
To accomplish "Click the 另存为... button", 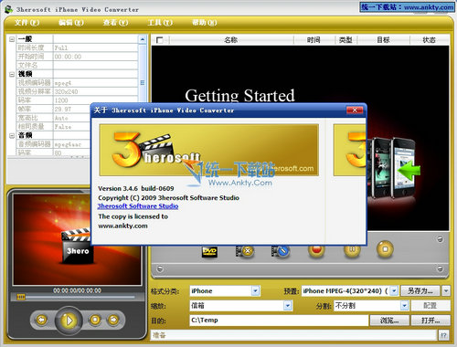I will [420, 290].
